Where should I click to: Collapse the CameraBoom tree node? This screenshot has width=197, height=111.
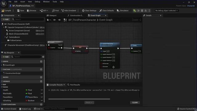[x=5, y=37]
